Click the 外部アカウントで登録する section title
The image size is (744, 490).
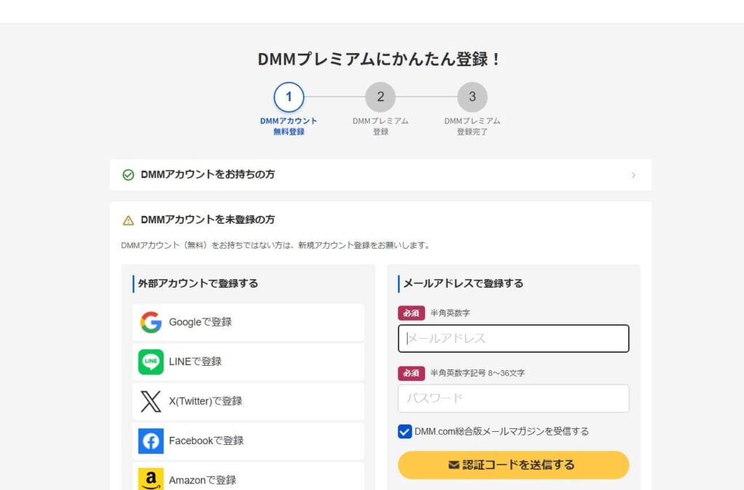tap(198, 284)
